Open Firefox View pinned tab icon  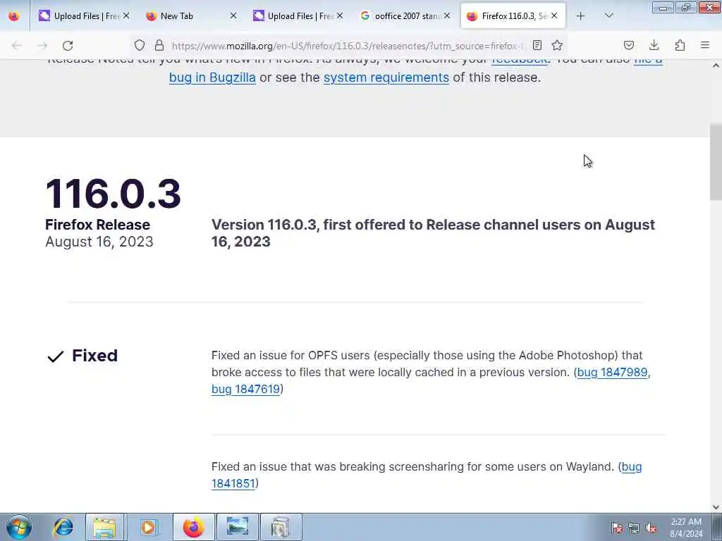[14, 16]
